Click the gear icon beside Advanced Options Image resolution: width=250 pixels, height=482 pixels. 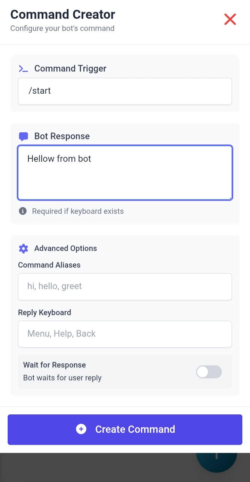[x=23, y=248]
